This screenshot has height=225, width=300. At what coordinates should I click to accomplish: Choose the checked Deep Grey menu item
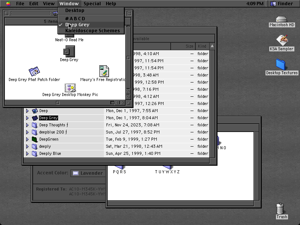pos(91,25)
